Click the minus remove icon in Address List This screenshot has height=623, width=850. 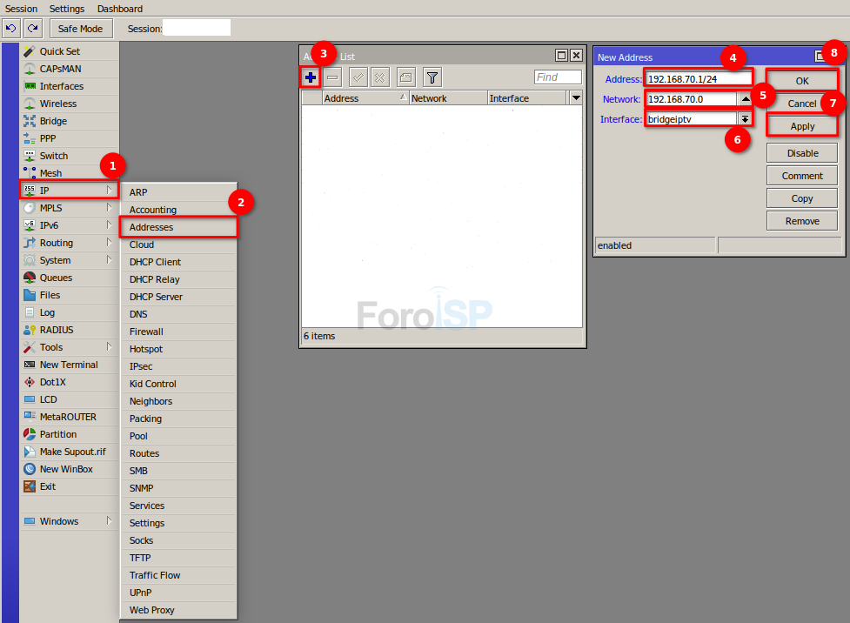333,77
